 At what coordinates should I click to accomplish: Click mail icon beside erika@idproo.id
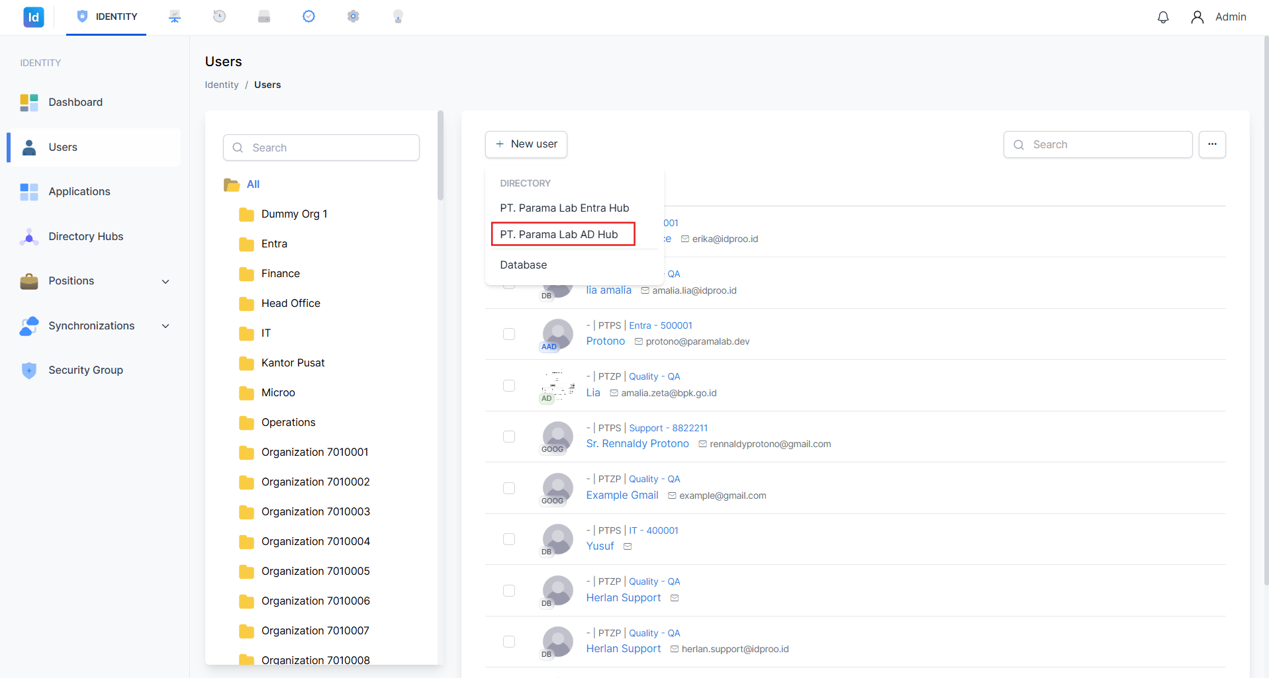point(685,239)
